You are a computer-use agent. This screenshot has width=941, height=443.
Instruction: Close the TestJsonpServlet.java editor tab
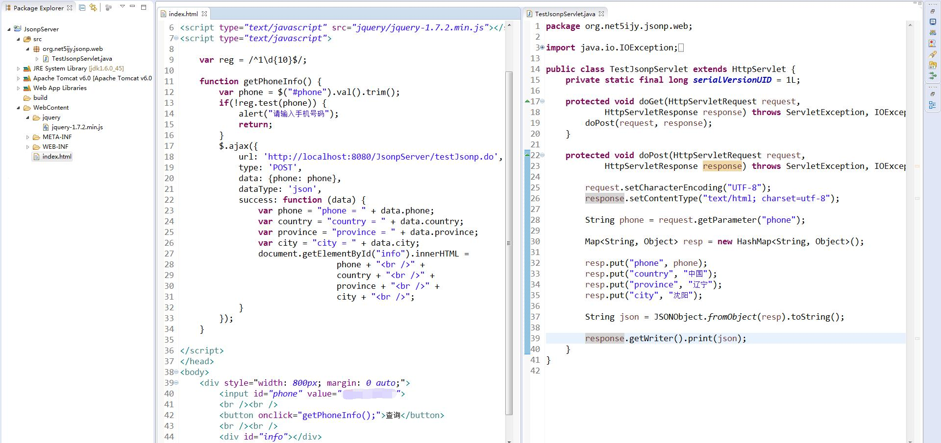click(x=601, y=14)
